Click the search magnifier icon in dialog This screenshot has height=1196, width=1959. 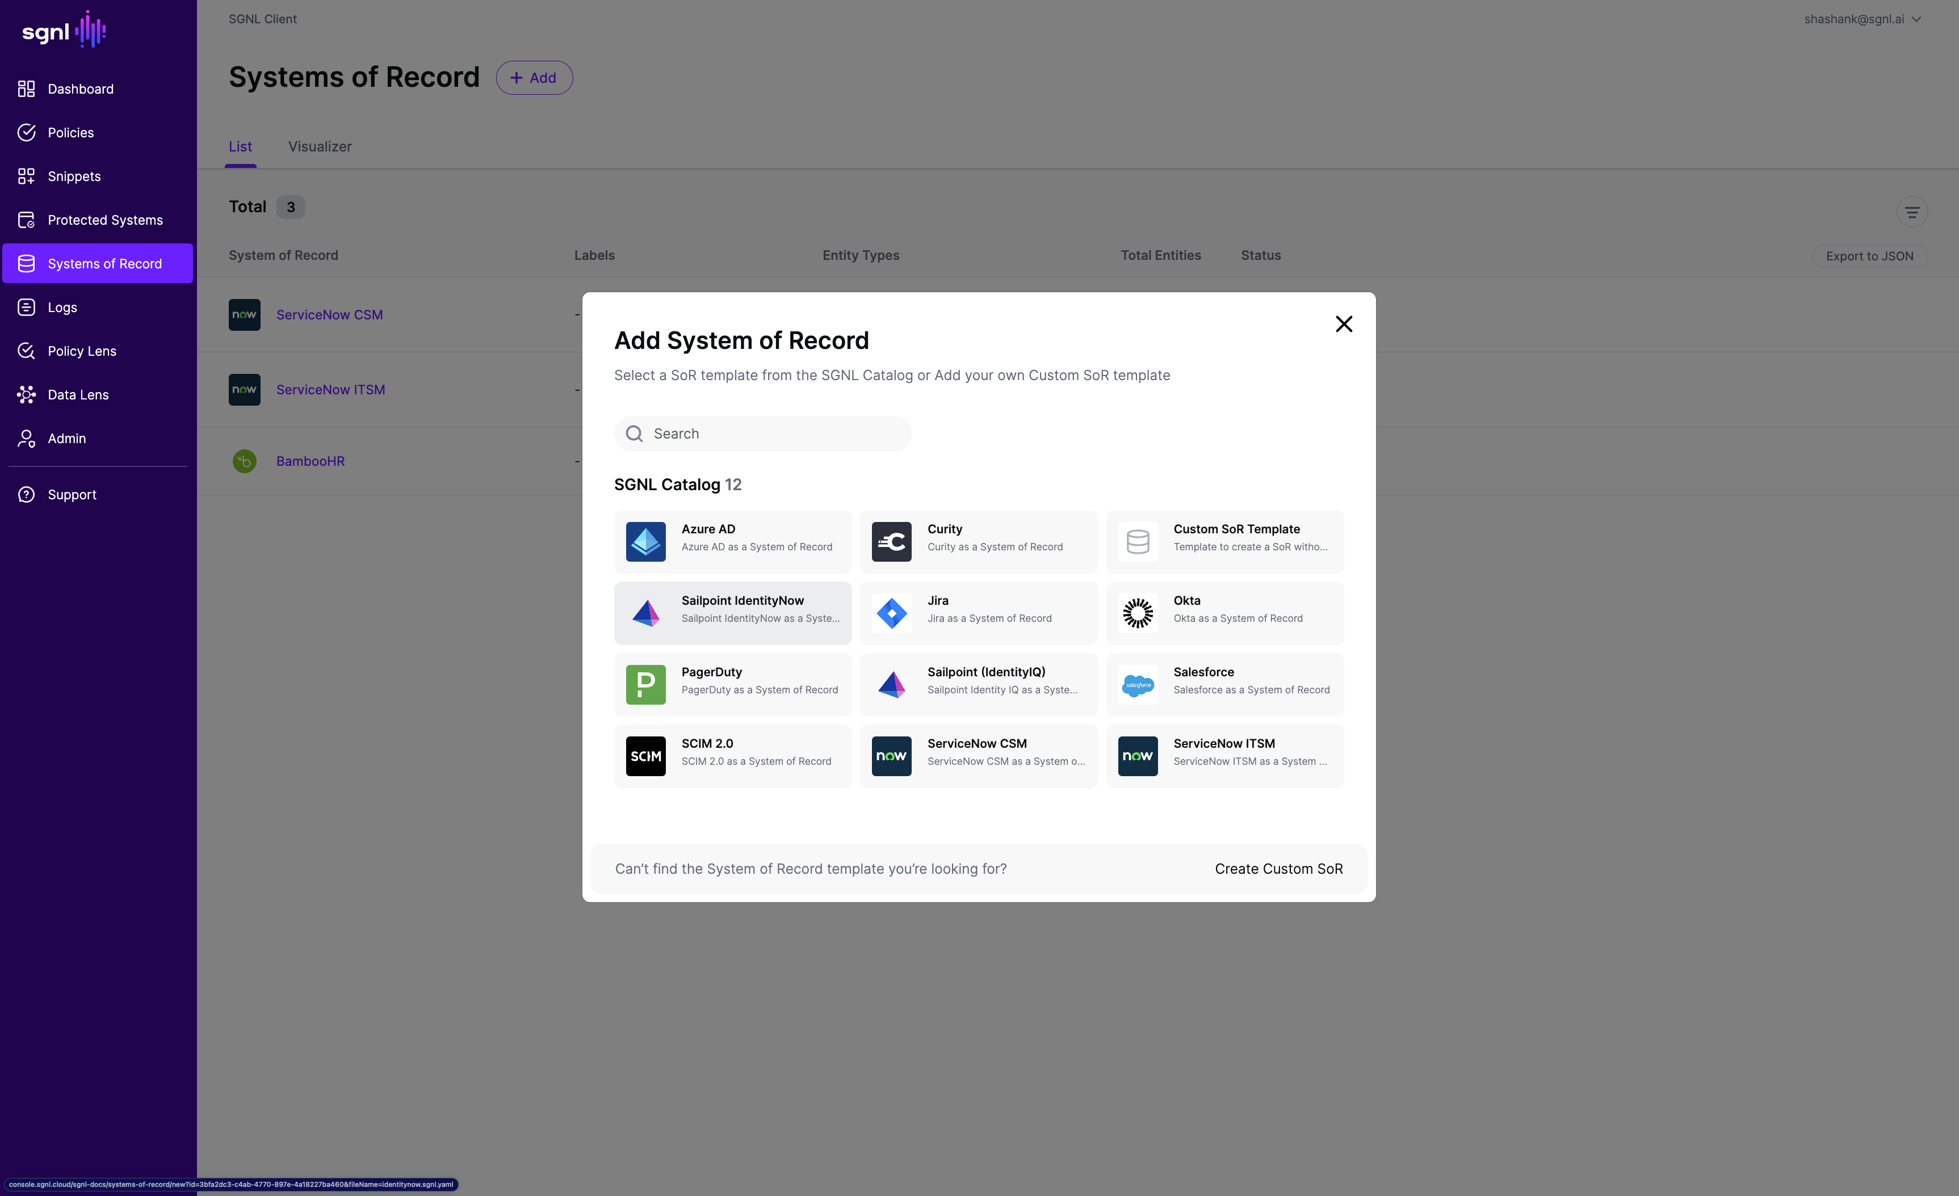[634, 434]
